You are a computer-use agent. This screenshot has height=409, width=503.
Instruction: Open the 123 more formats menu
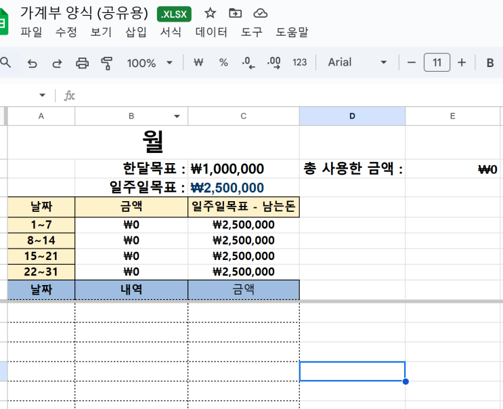click(x=300, y=62)
